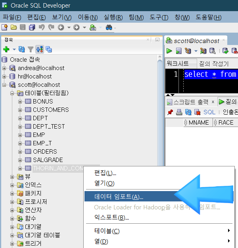Image resolution: width=238 pixels, height=248 pixels.
Task: Switch to the 질의 작성기 tab
Action: [214, 64]
